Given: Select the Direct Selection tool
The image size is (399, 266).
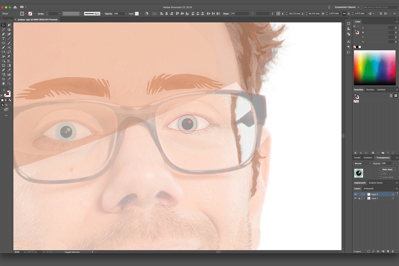Looking at the screenshot, I should 9,25.
